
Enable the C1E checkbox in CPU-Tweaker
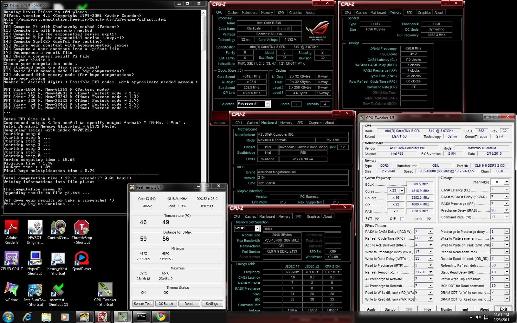[x=402, y=219]
